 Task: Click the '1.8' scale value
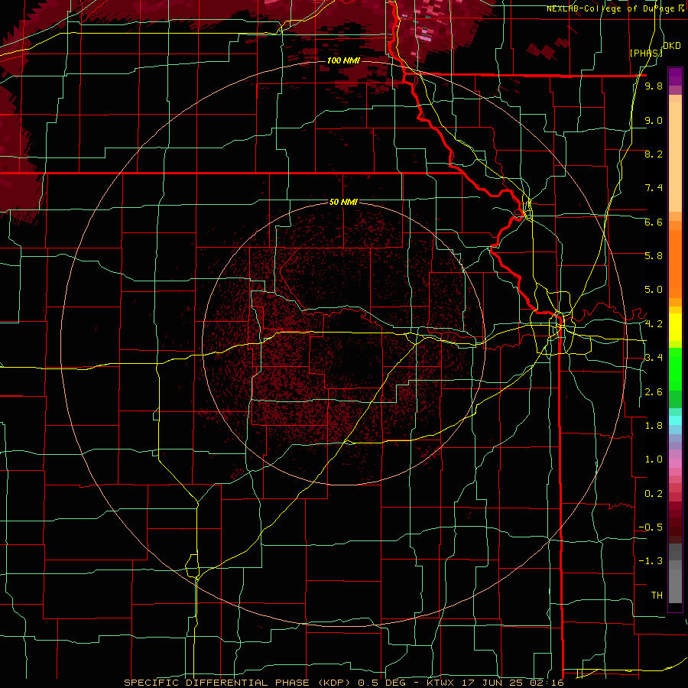(654, 426)
